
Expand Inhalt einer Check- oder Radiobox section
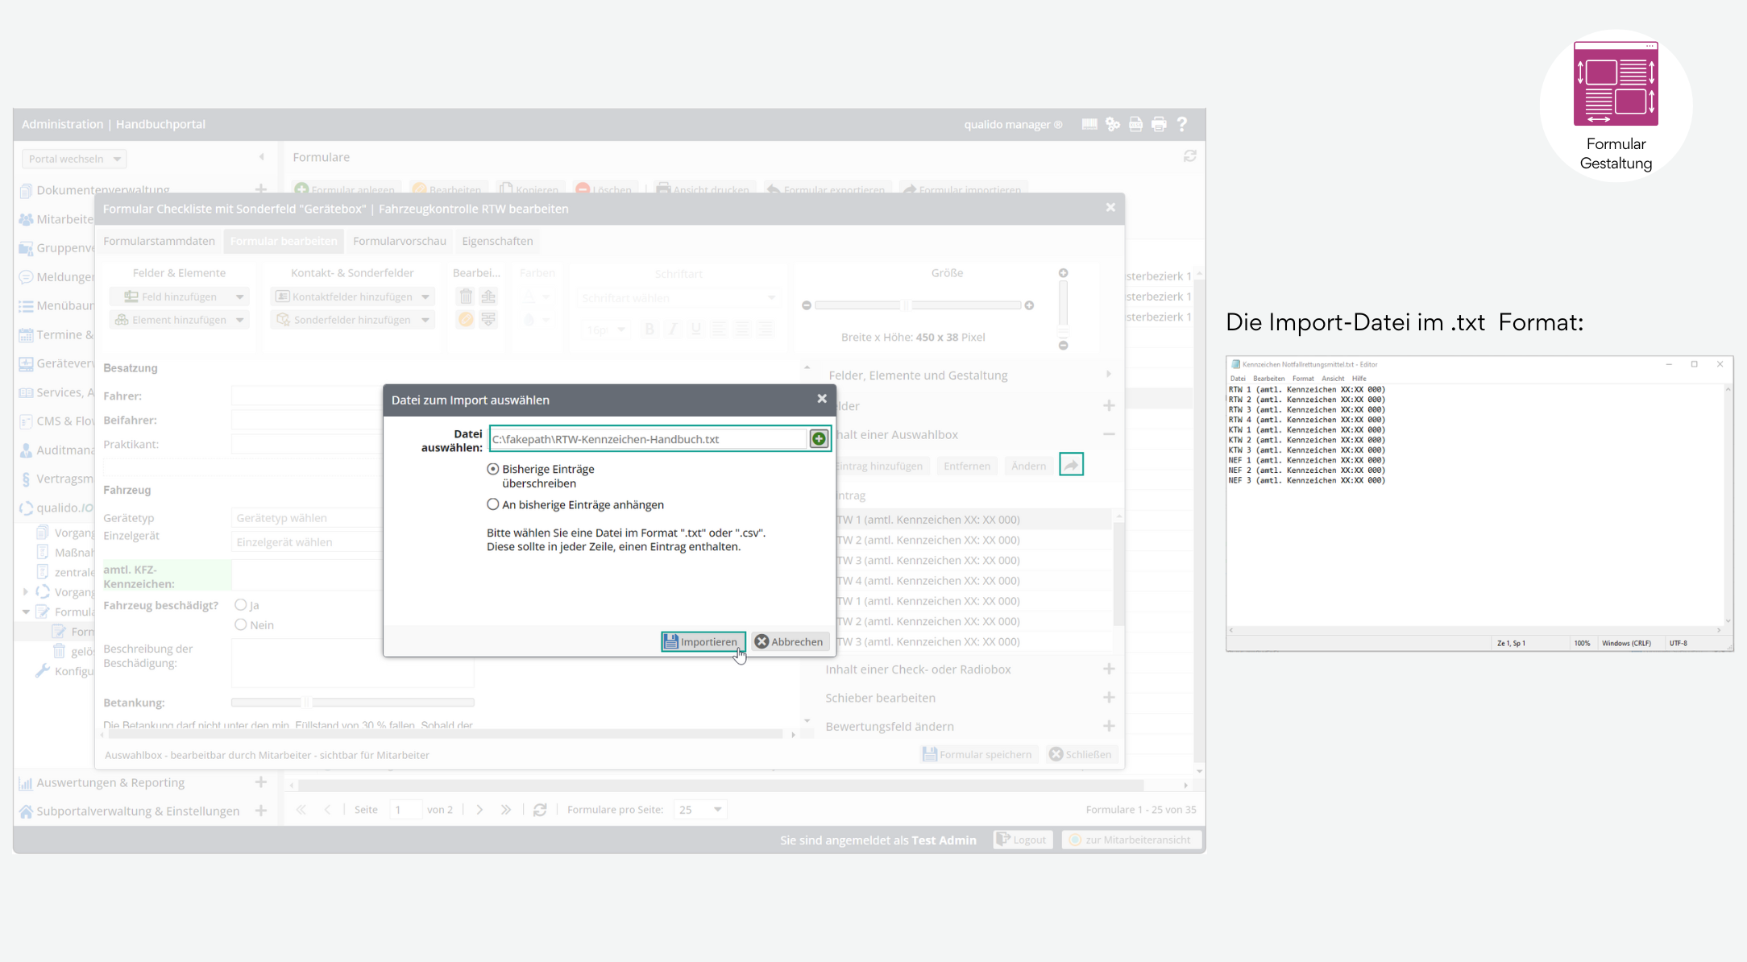1109,670
